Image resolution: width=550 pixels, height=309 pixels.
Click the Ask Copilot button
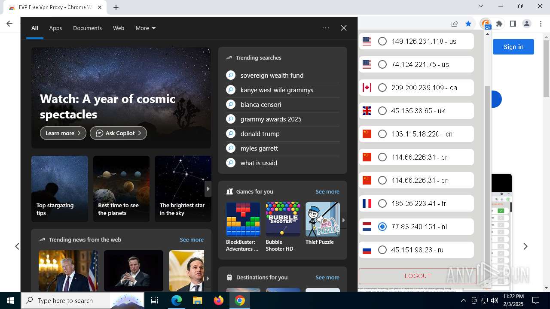coord(118,133)
